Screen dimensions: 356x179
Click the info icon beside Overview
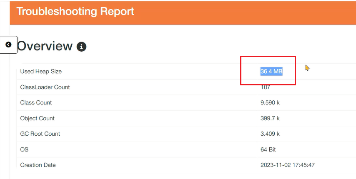coord(81,47)
